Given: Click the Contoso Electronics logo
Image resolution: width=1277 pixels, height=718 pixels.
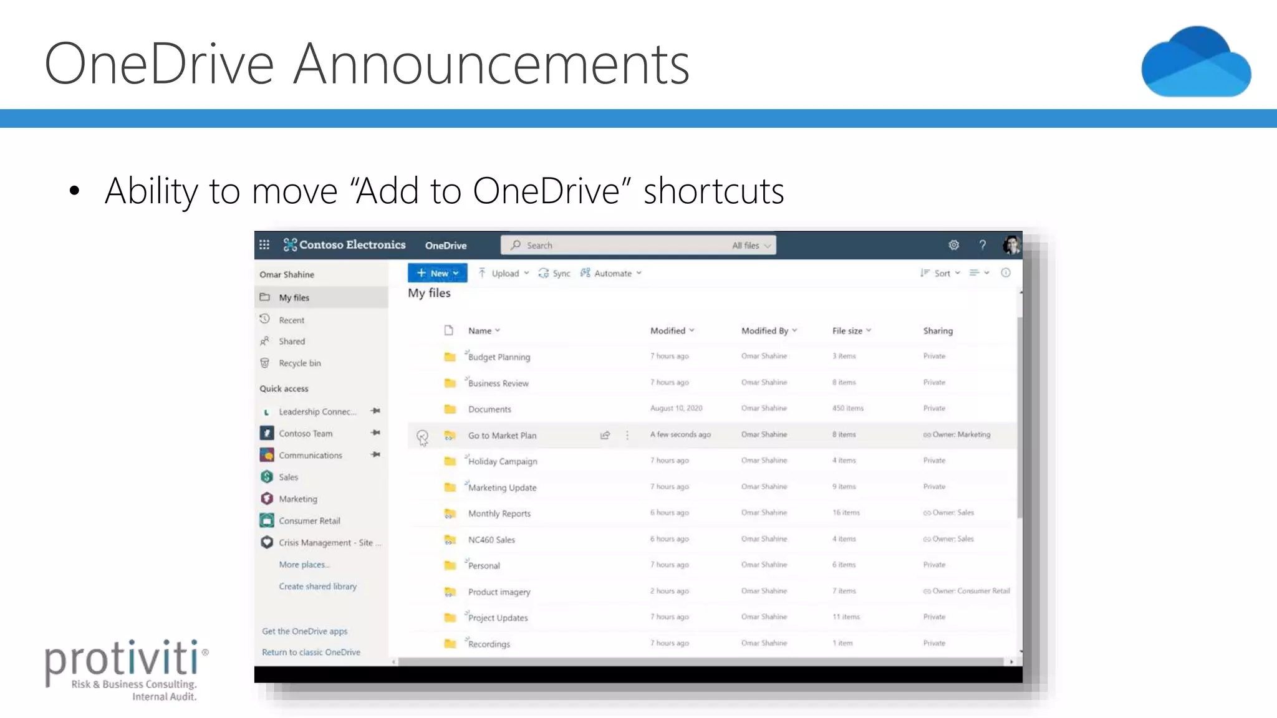Looking at the screenshot, I should tap(344, 245).
